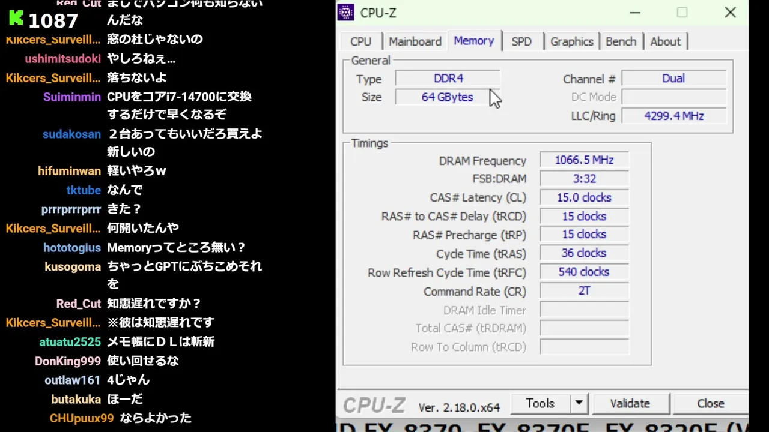Click the version text Ver. 2.18.0.x64
This screenshot has width=769, height=432.
point(459,407)
